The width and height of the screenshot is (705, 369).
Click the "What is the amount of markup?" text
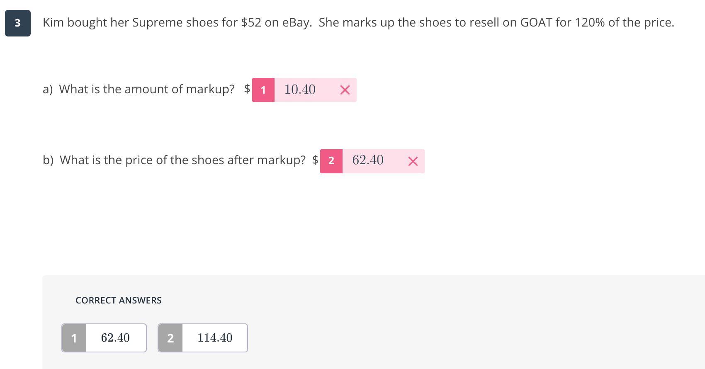pyautogui.click(x=147, y=89)
